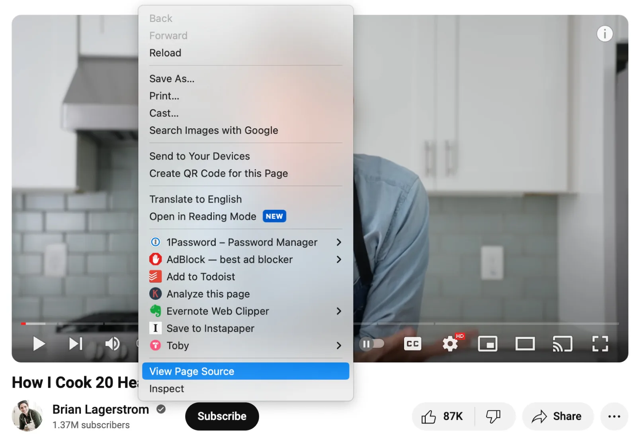The image size is (637, 441).
Task: Cast video to TV icon
Action: 562,344
